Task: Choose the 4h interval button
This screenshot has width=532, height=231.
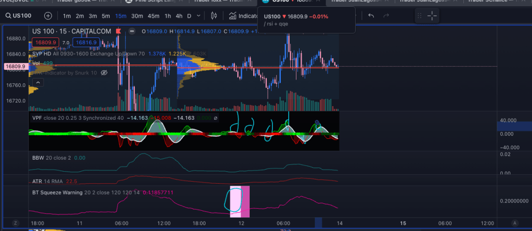Action: coord(179,16)
